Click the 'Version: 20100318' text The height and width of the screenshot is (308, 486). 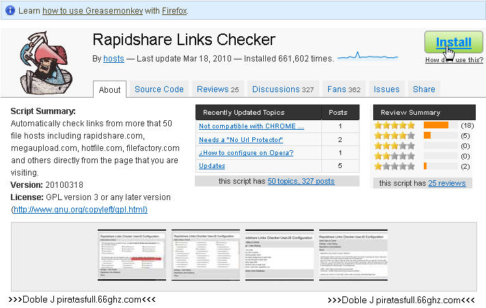pyautogui.click(x=46, y=185)
